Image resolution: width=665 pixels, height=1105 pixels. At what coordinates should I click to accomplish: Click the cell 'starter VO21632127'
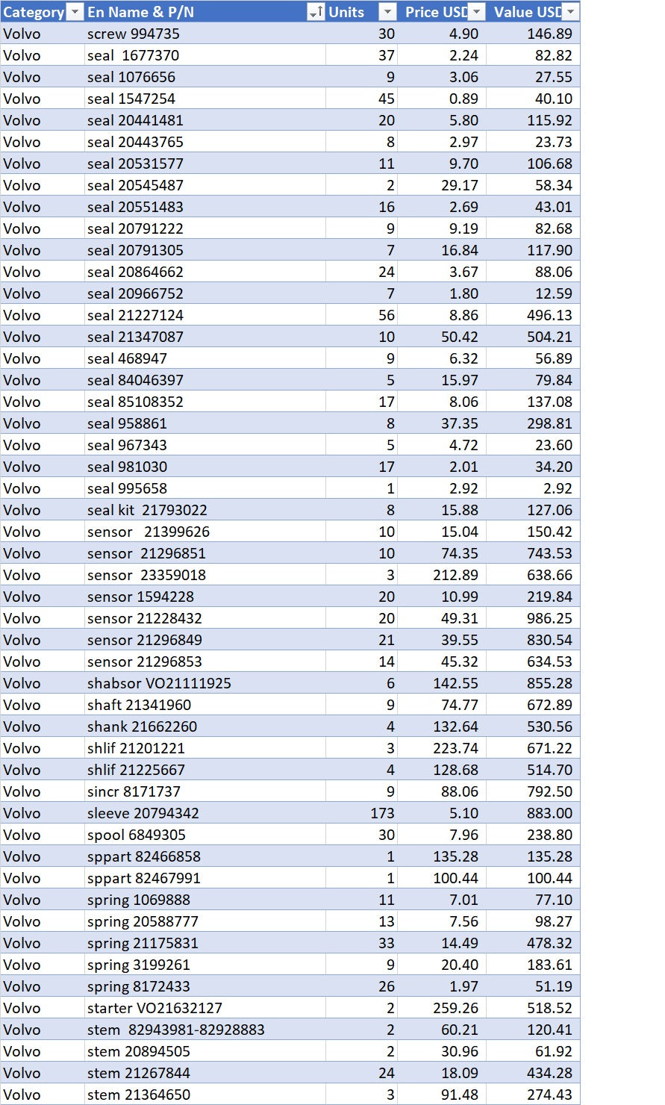point(205,1008)
